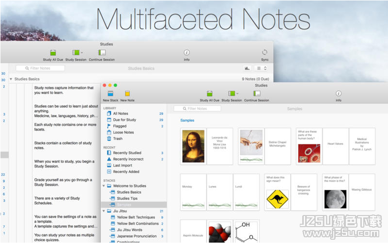The width and height of the screenshot is (388, 246).
Task: Click Filter Notes field in back window
Action: pos(40,68)
